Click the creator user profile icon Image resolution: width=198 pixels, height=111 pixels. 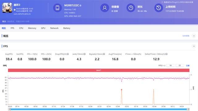(x=105, y=8)
